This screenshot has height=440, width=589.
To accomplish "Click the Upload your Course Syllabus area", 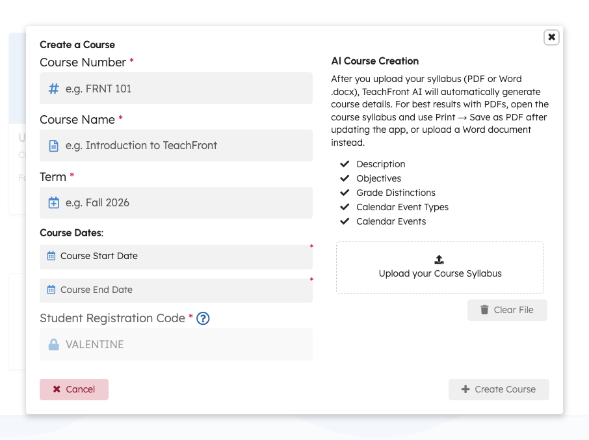I will [x=440, y=268].
